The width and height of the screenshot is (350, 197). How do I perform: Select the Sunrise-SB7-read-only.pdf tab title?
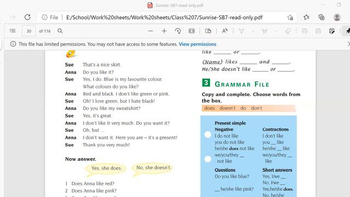179,5
